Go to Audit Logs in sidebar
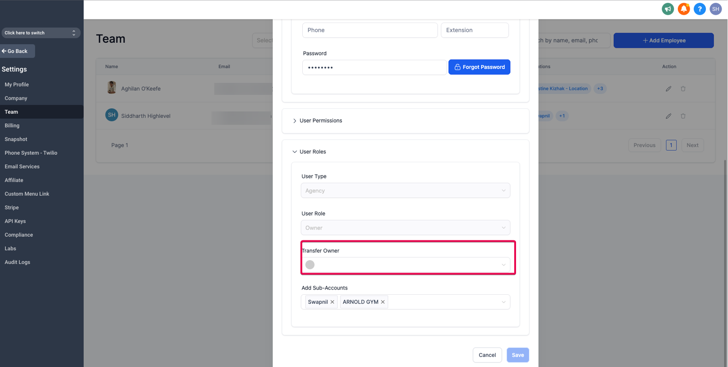728x367 pixels. point(18,262)
